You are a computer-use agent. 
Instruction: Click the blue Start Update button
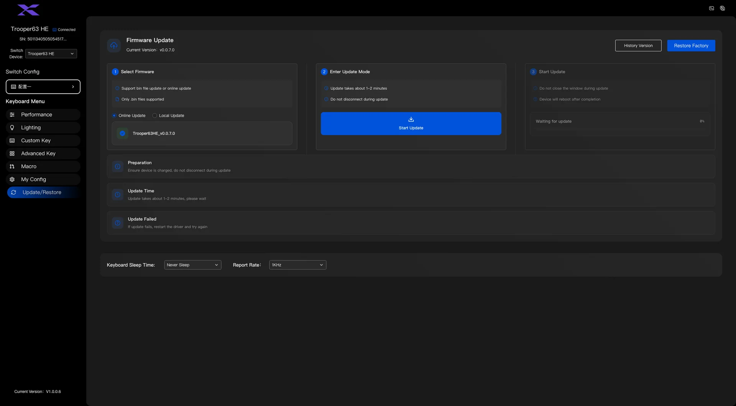point(411,124)
